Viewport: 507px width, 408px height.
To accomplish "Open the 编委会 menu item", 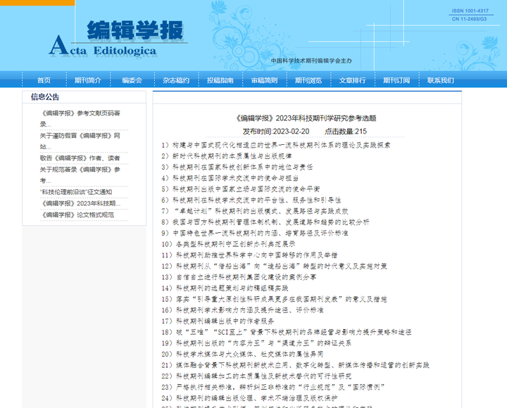I will pos(132,80).
